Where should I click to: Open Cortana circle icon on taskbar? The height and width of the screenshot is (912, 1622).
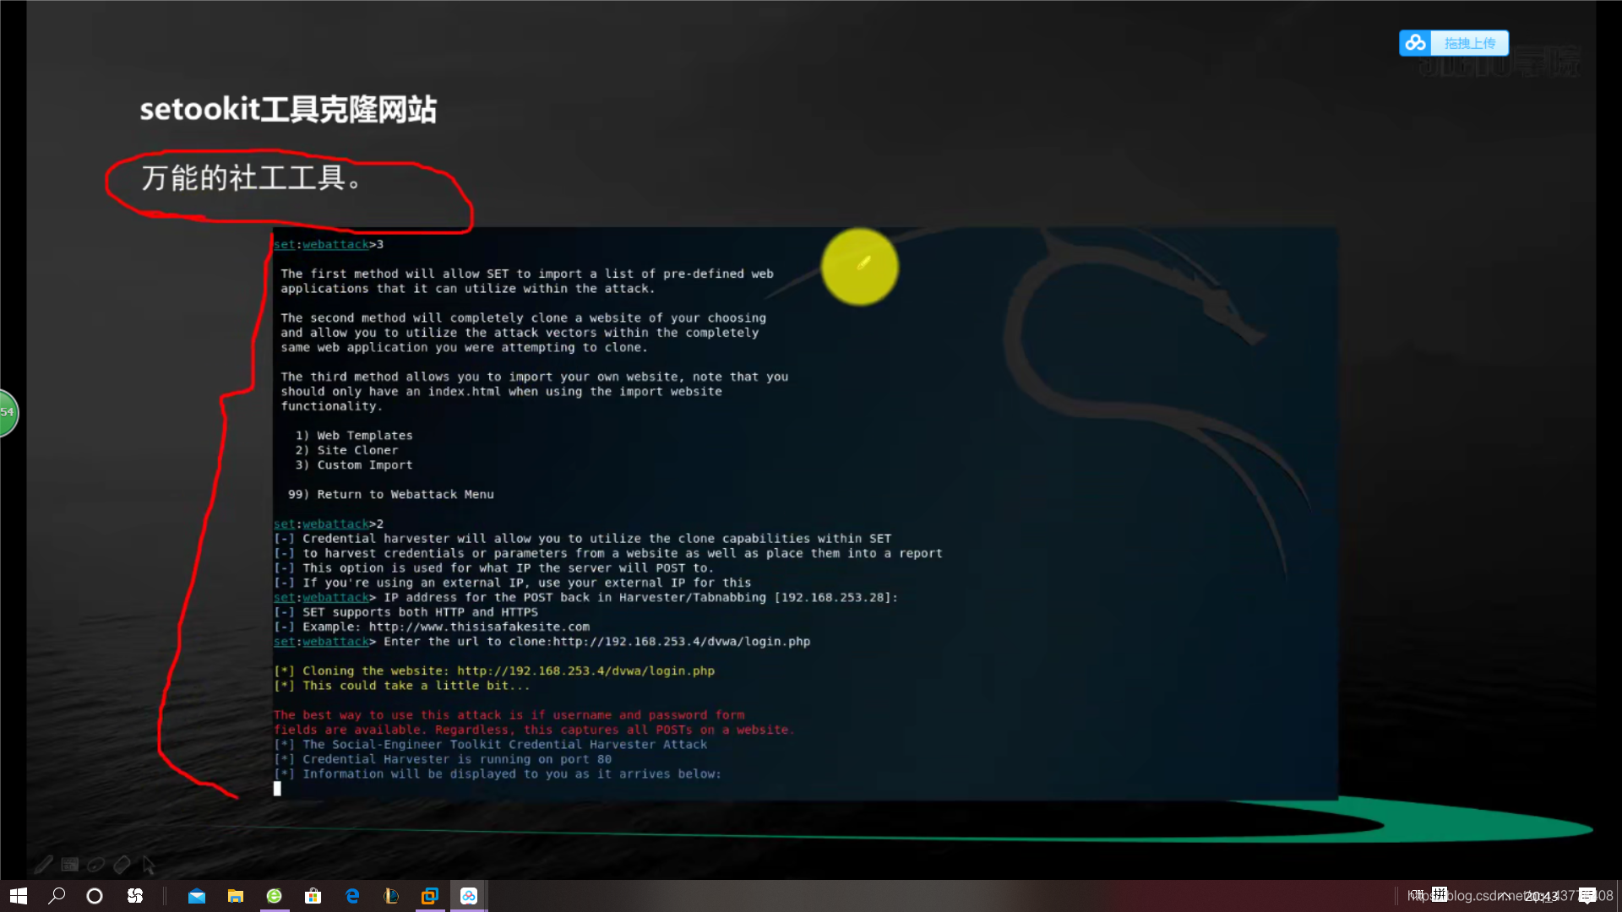(95, 896)
